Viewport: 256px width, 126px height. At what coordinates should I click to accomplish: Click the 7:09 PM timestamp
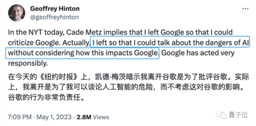point(19,117)
